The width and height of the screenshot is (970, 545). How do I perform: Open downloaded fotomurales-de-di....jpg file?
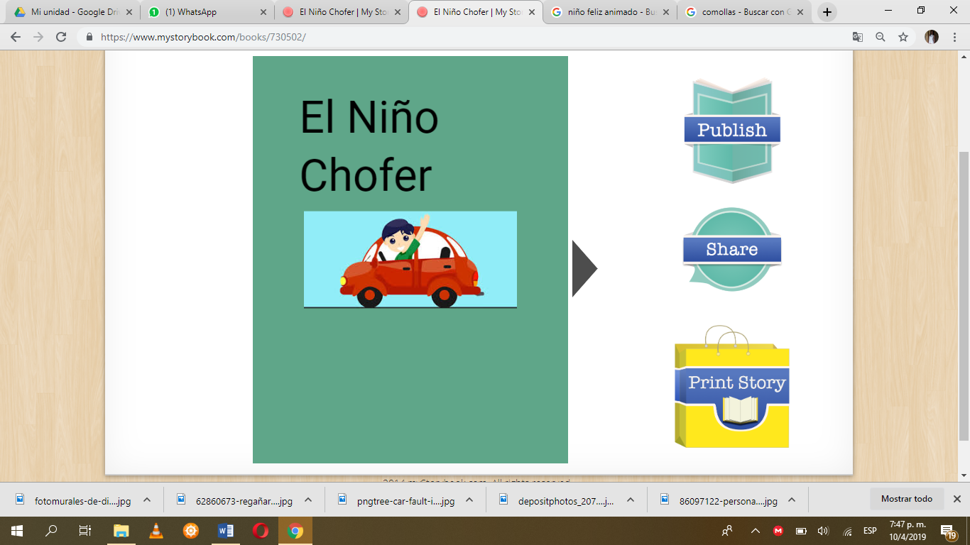tap(74, 500)
